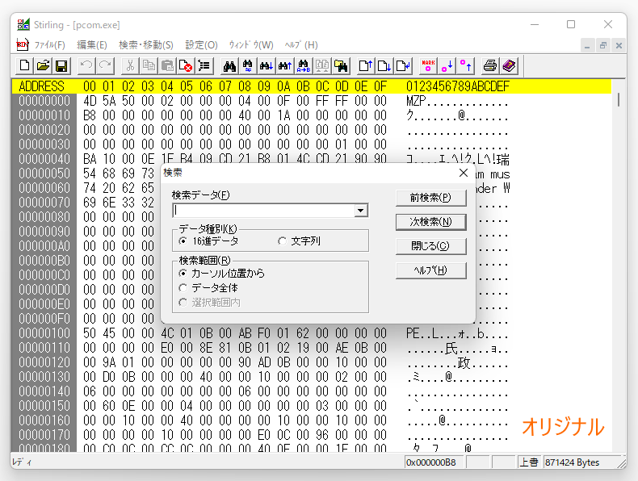This screenshot has width=638, height=481.
Task: Open the ウィンドウ(W) menu
Action: click(250, 44)
